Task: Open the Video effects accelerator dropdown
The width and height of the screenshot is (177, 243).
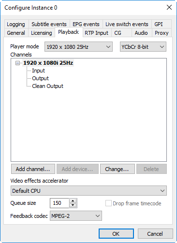Action: 88,191
